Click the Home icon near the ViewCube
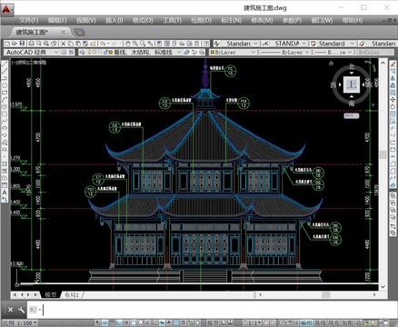The width and height of the screenshot is (398, 327). click(331, 63)
